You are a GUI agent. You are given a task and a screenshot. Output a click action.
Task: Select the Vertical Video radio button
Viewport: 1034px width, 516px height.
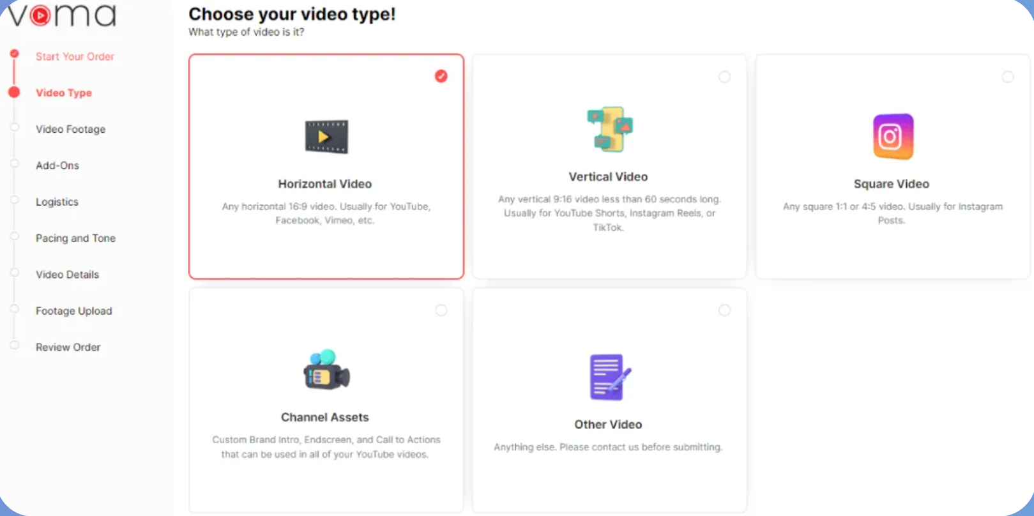(724, 77)
